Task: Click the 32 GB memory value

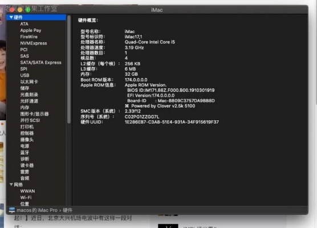Action: coord(131,74)
